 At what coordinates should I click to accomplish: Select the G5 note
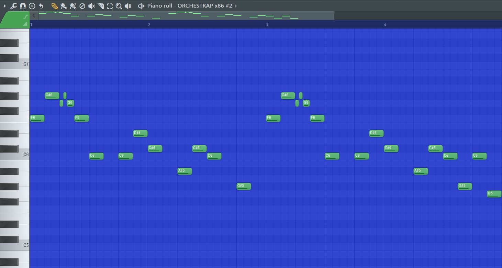[494, 194]
